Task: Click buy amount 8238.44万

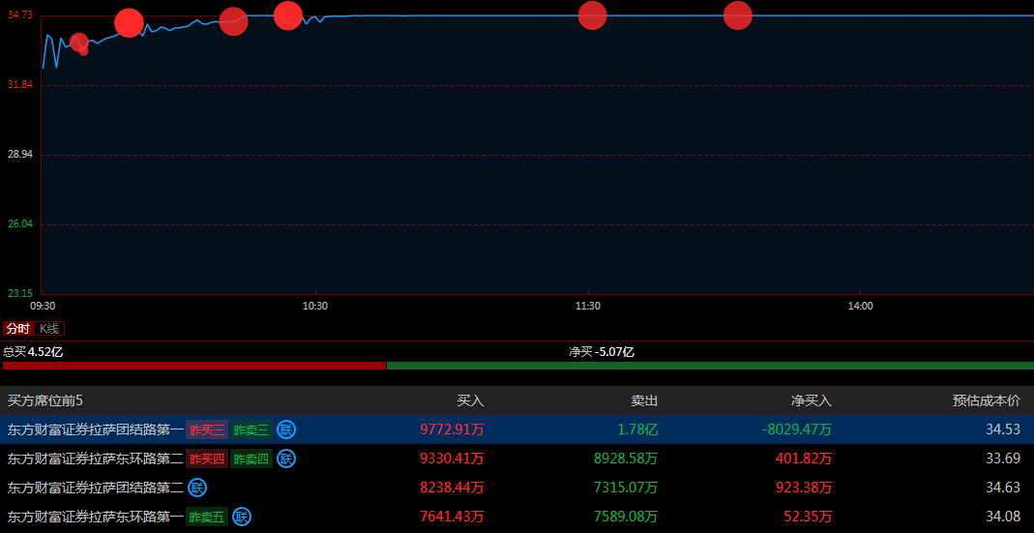Action: pos(452,489)
